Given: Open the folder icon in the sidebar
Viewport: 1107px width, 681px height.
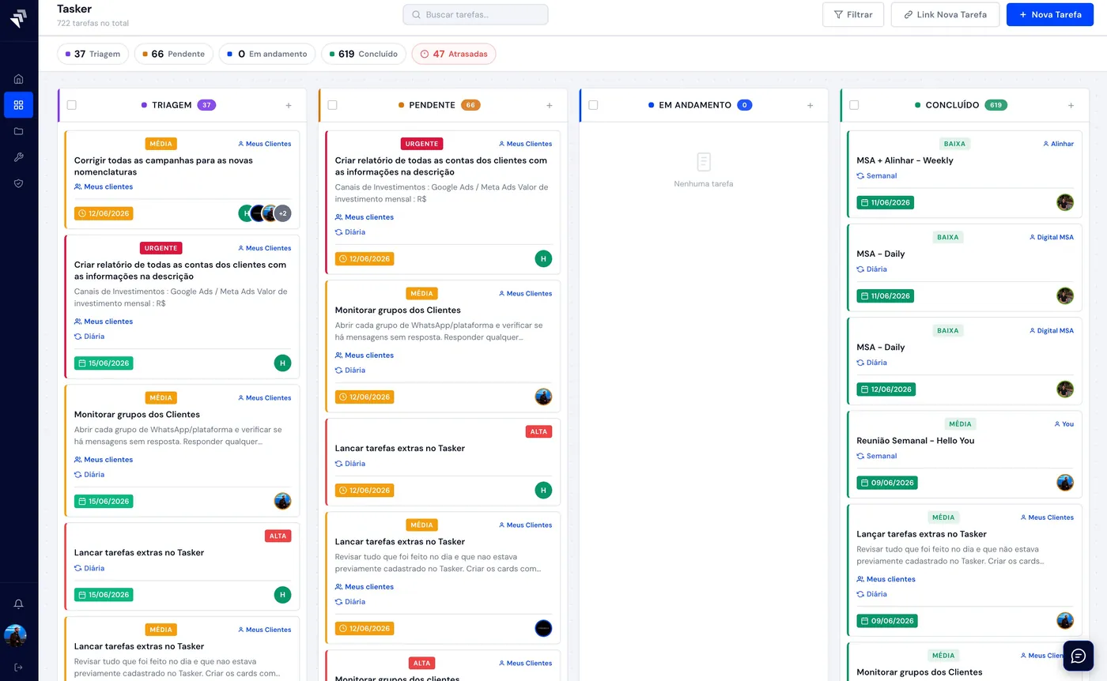Looking at the screenshot, I should (x=18, y=131).
